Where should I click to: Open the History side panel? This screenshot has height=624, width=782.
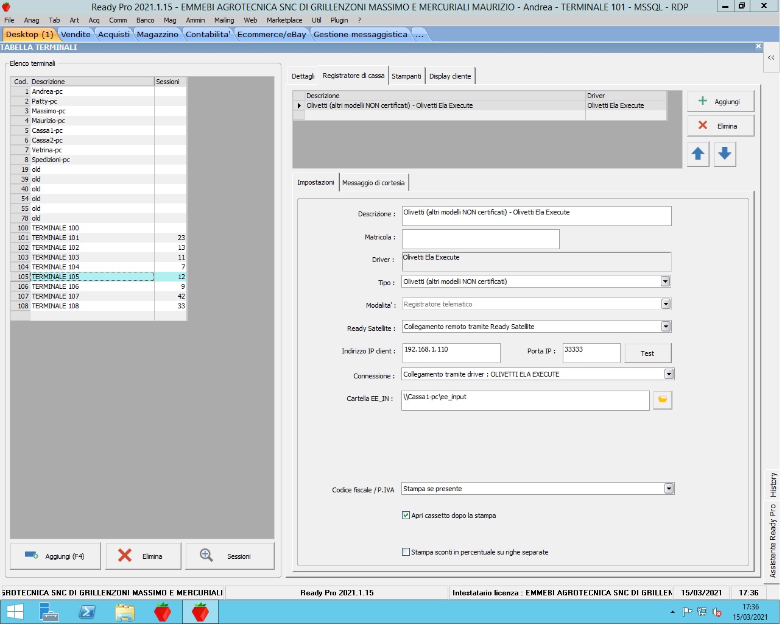[x=773, y=484]
